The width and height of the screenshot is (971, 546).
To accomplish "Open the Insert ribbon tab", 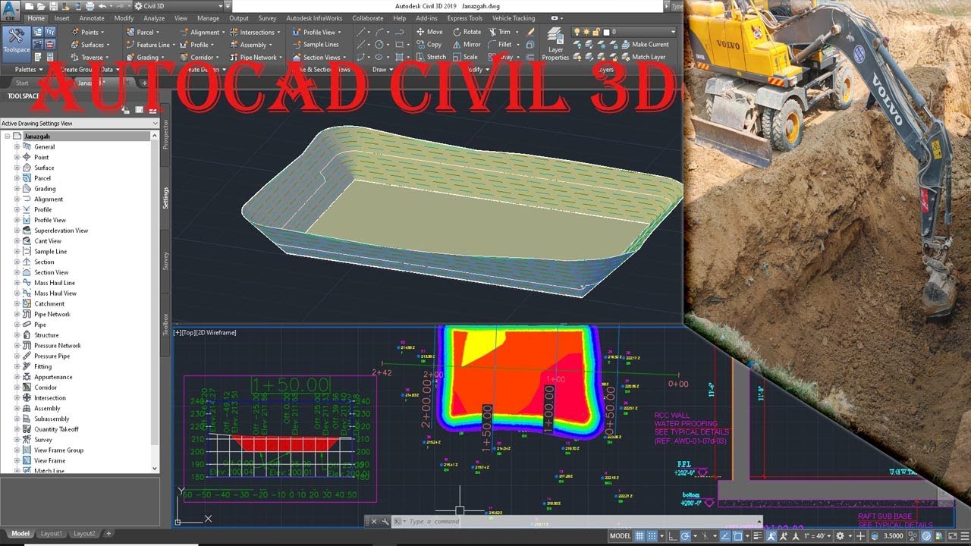I will click(x=61, y=18).
